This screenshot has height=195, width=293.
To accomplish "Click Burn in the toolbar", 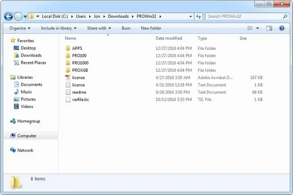I will coord(126,28).
